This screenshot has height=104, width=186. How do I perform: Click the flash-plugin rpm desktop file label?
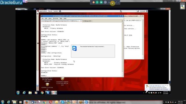click(47, 79)
